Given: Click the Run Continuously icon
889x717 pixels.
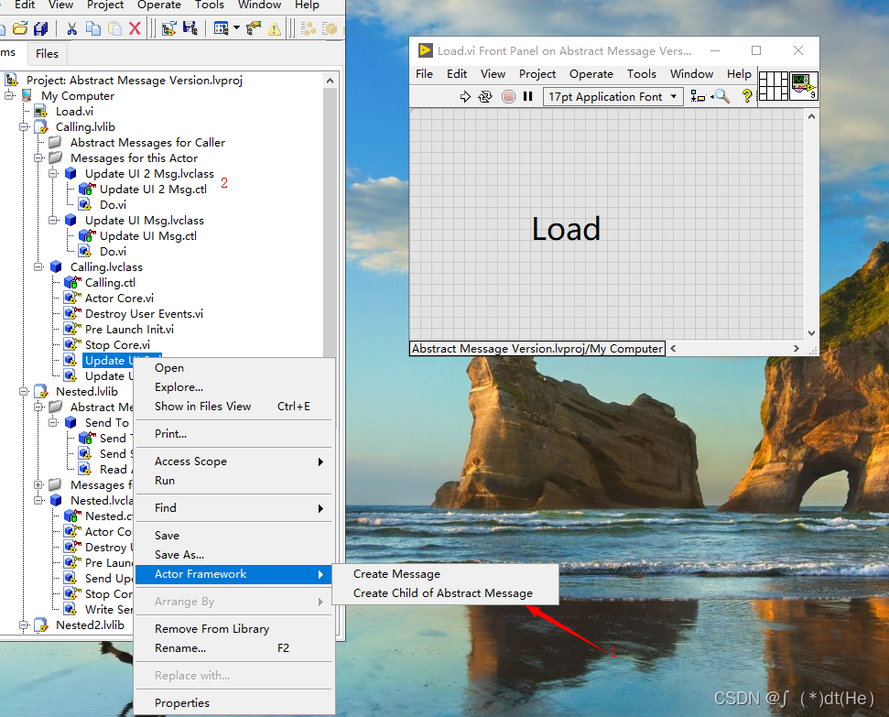Looking at the screenshot, I should (x=486, y=95).
